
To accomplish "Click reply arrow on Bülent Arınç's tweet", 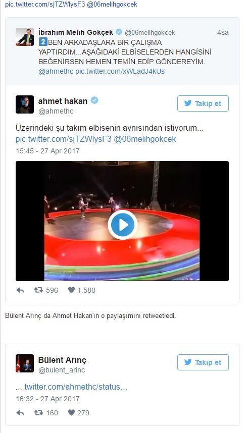I will click(x=20, y=413).
